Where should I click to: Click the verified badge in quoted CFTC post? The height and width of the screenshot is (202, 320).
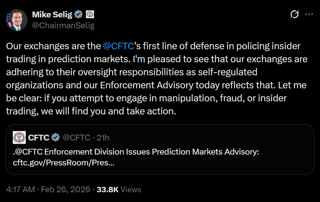(x=56, y=138)
